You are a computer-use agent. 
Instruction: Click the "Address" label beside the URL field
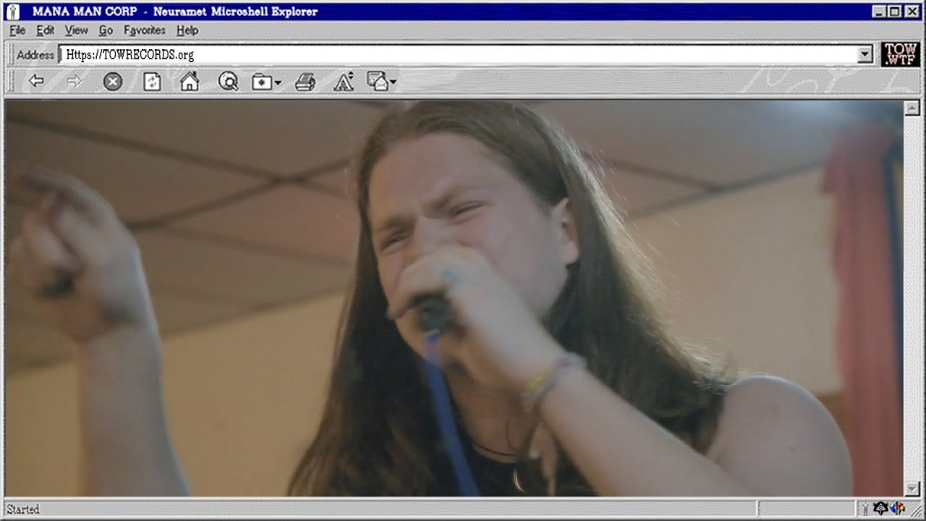pyautogui.click(x=35, y=55)
